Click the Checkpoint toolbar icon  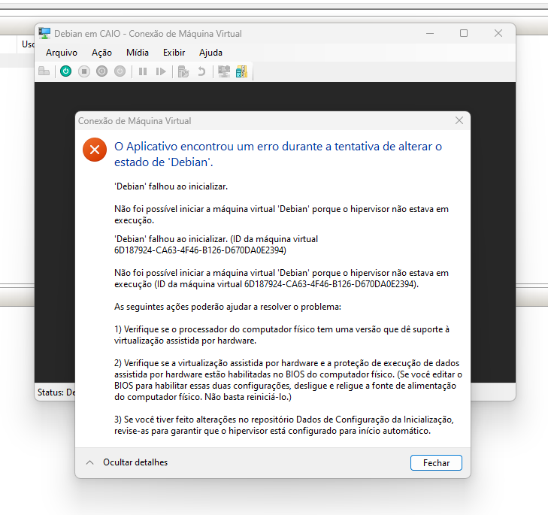183,71
